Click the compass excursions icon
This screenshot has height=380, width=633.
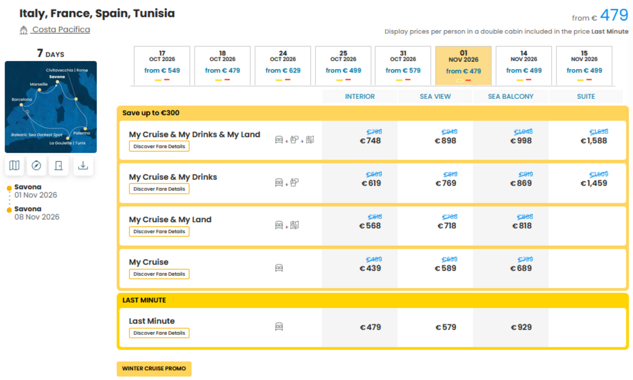tap(37, 165)
